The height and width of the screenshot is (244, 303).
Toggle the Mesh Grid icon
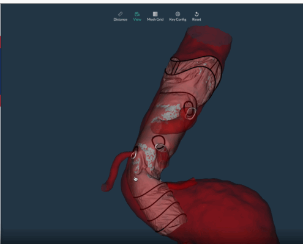pos(155,14)
